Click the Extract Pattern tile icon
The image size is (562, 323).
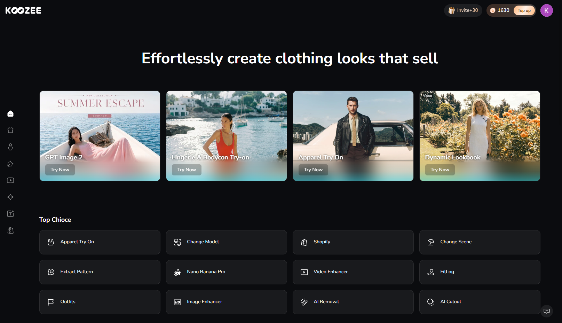[51, 272]
